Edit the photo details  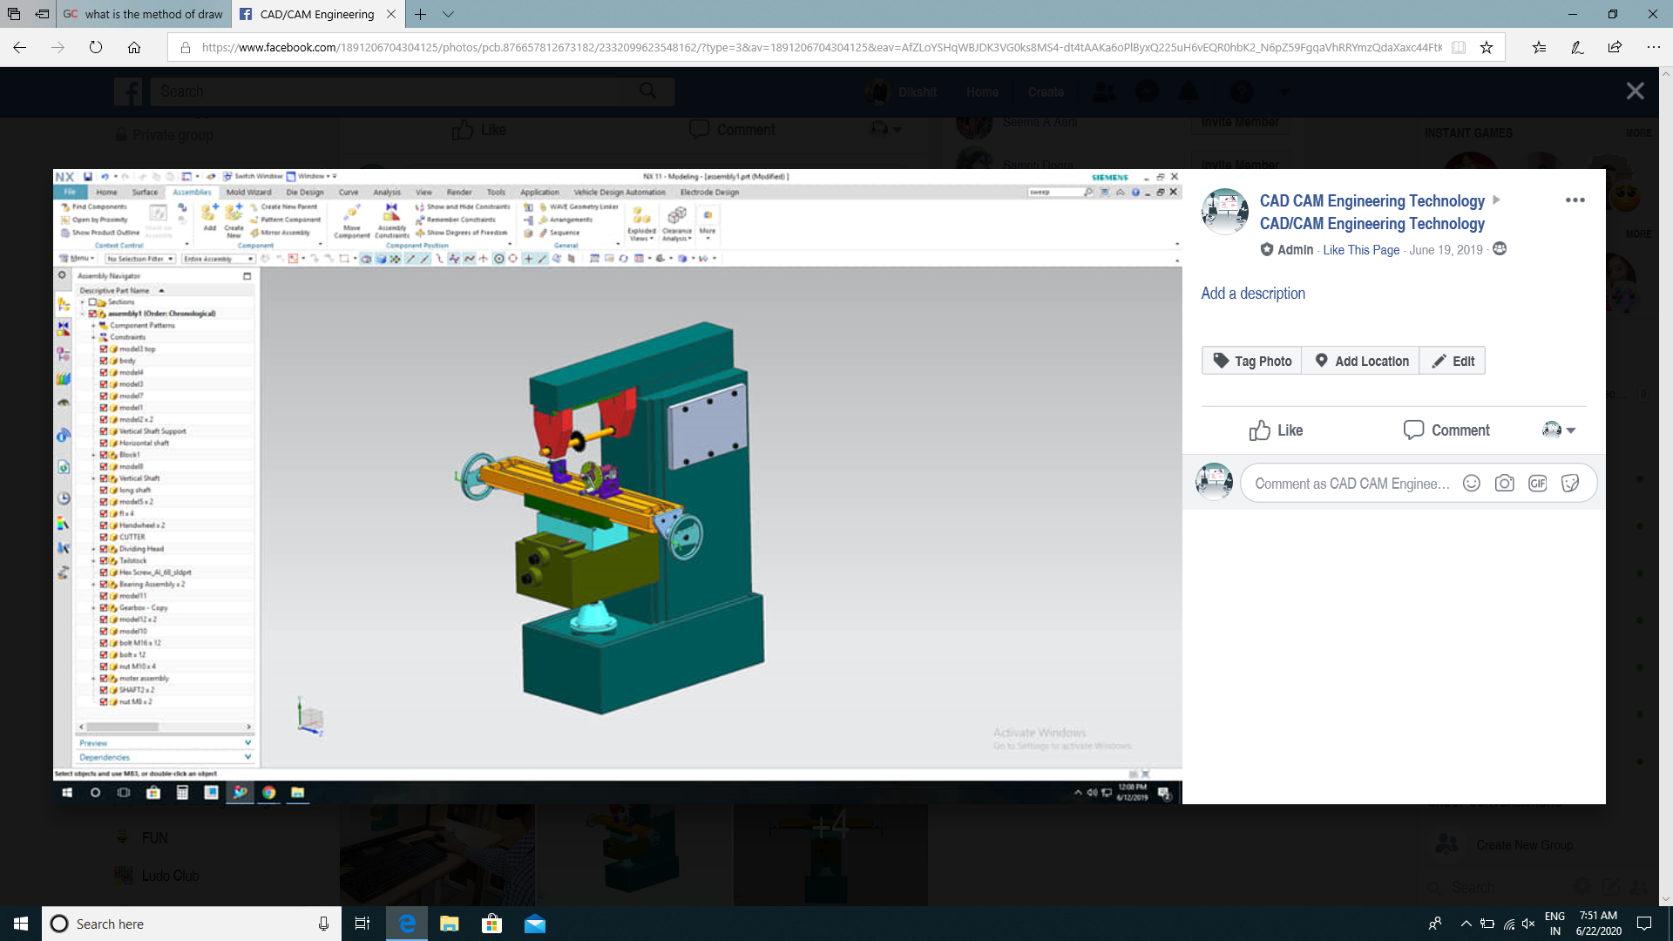tap(1453, 361)
